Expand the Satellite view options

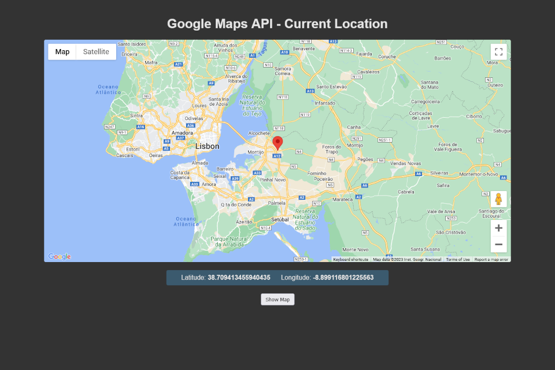95,51
